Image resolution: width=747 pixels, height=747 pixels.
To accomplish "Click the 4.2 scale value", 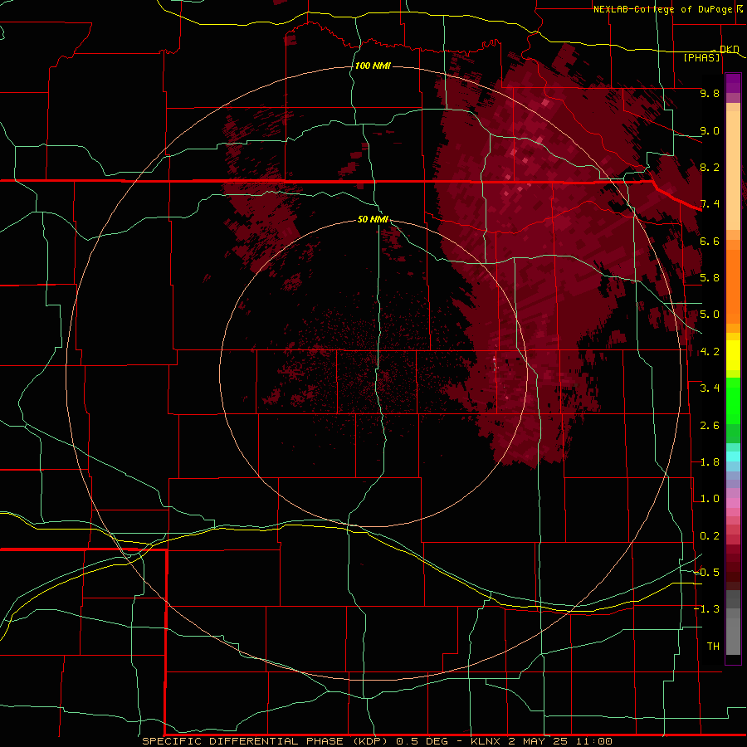I will (x=710, y=352).
